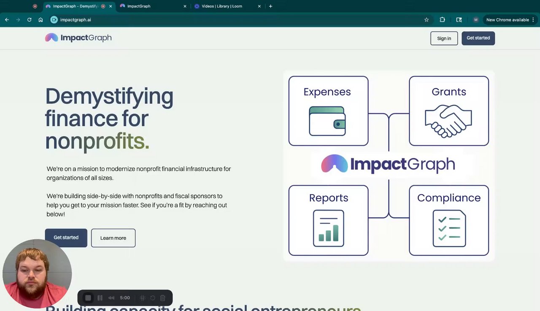Click the Grants card title
Image resolution: width=540 pixels, height=311 pixels.
(x=449, y=92)
